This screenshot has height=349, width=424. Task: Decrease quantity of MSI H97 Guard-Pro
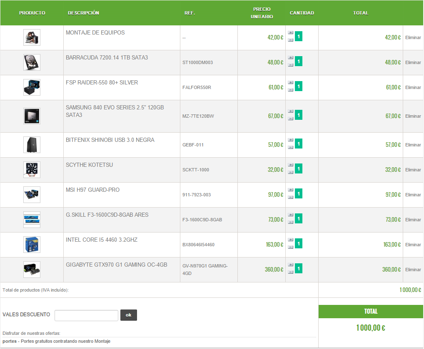[x=290, y=197]
